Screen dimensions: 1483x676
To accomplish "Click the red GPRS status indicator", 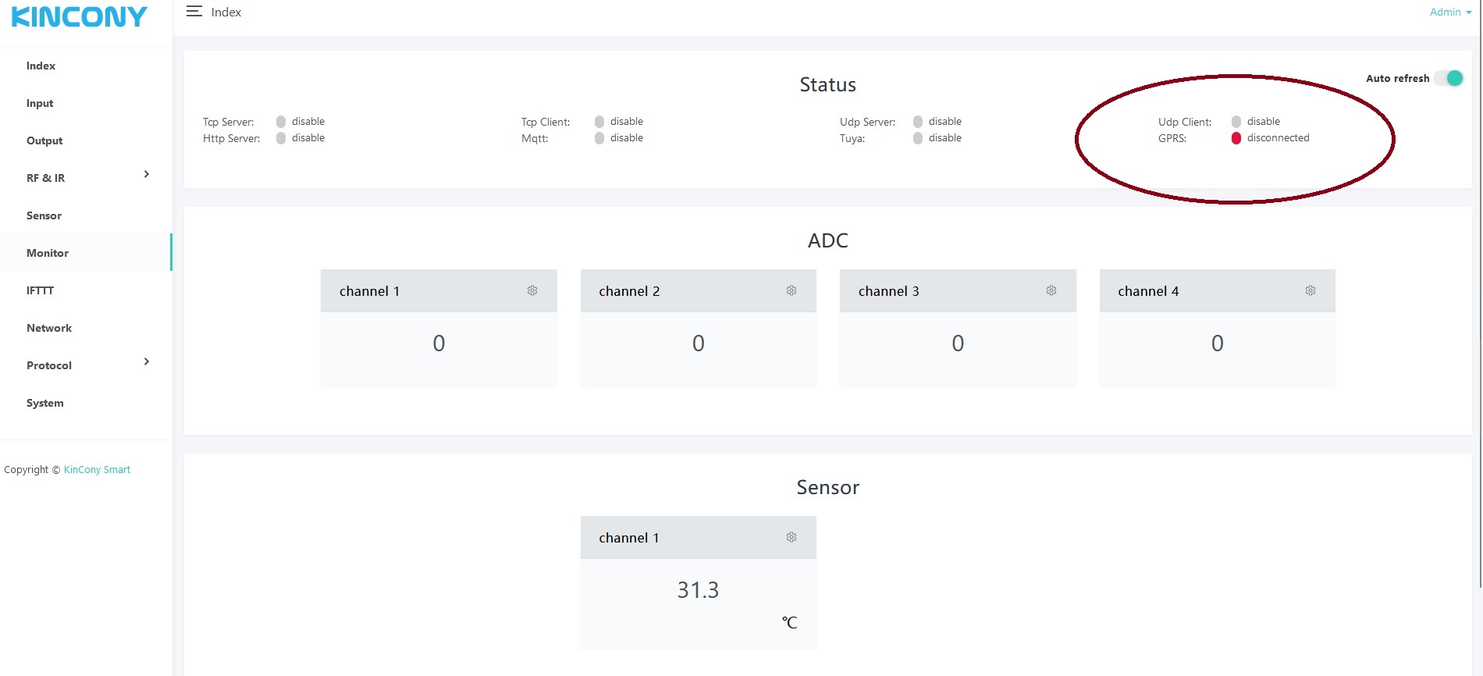I will (1236, 138).
